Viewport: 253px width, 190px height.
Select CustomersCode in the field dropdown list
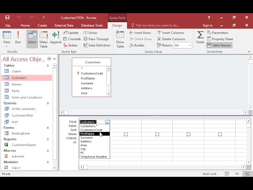coord(94,130)
